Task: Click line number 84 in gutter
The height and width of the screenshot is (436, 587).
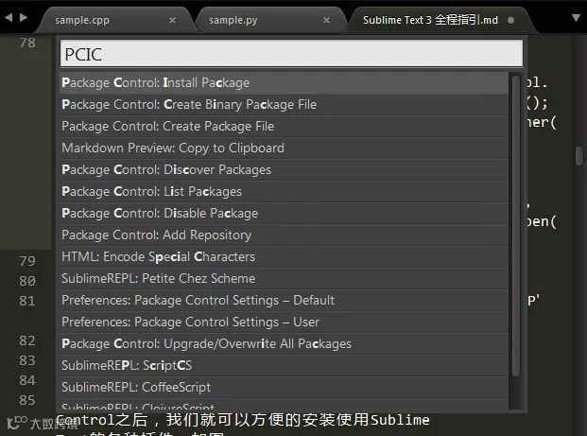Action: [x=27, y=380]
